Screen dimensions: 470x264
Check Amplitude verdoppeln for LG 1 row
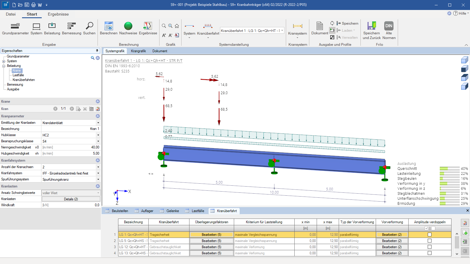point(429,235)
